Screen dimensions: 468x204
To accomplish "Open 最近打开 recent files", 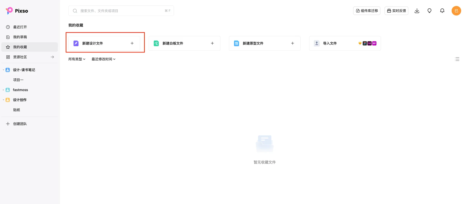I will pyautogui.click(x=30, y=27).
